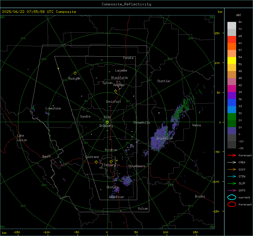This screenshot has height=236, width=253.
Task: Click the asterisk marker above Limestone
Action: click(53, 106)
